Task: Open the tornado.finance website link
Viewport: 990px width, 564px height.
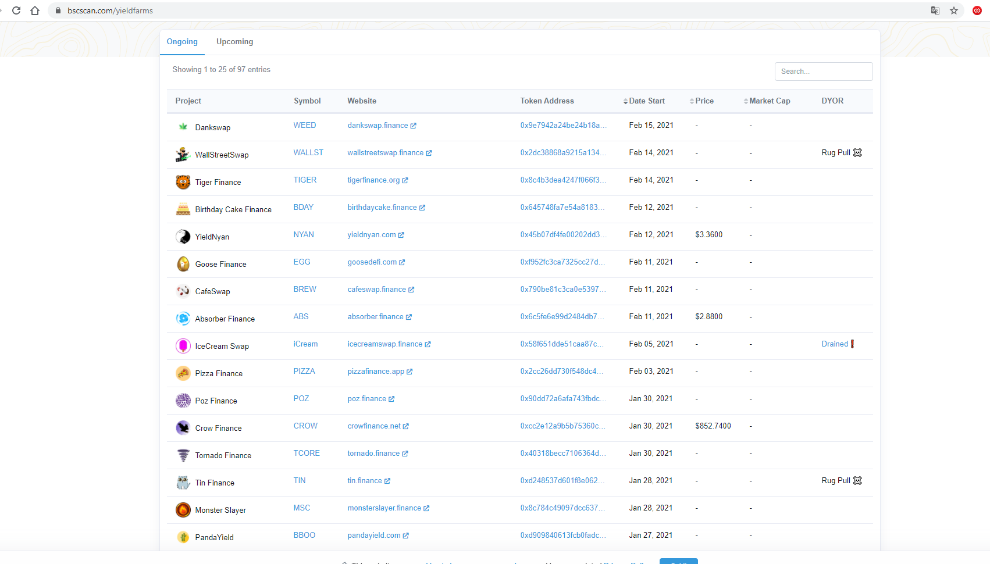Action: [378, 453]
